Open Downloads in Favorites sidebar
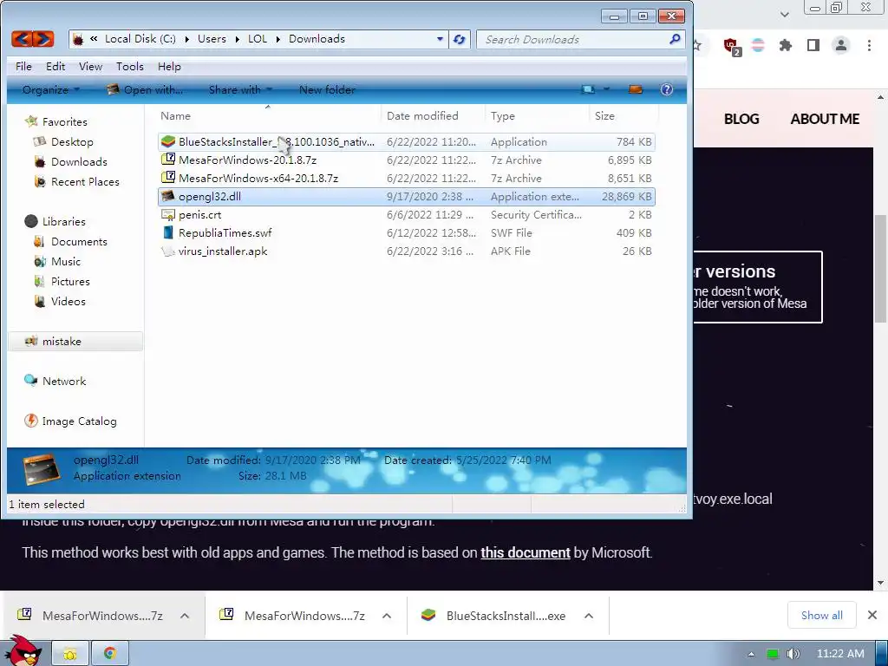 (x=78, y=161)
